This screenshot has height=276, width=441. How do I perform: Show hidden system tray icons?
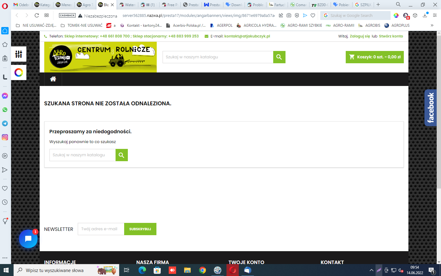click(371, 270)
